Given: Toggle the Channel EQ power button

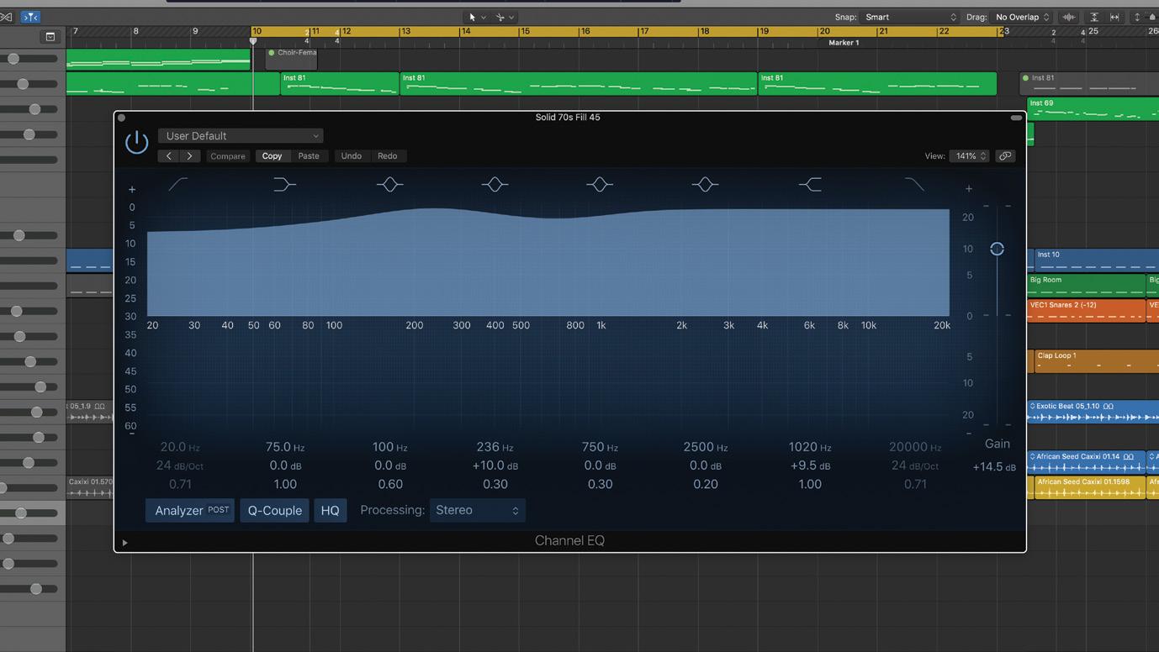Looking at the screenshot, I should pyautogui.click(x=136, y=142).
